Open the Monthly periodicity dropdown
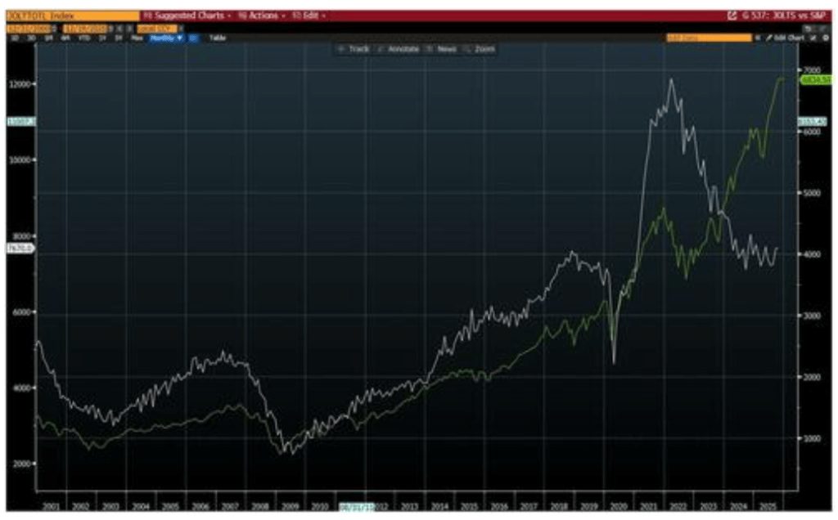This screenshot has width=838, height=520. 166,38
